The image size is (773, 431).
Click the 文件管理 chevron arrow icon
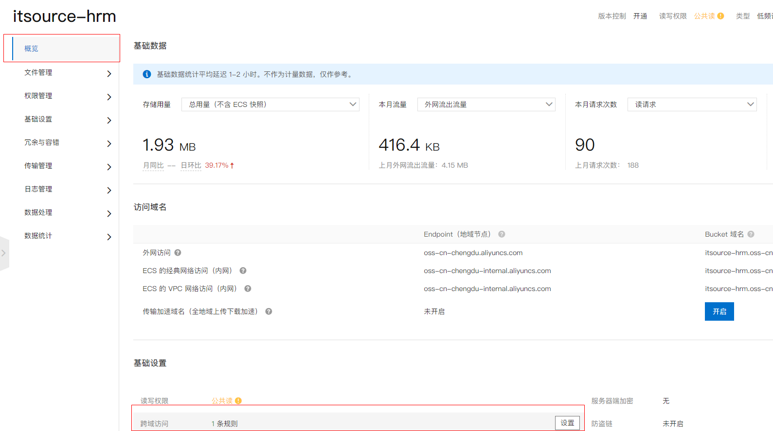click(109, 73)
